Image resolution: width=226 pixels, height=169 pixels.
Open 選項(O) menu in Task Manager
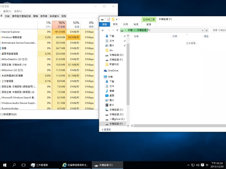click(7, 11)
